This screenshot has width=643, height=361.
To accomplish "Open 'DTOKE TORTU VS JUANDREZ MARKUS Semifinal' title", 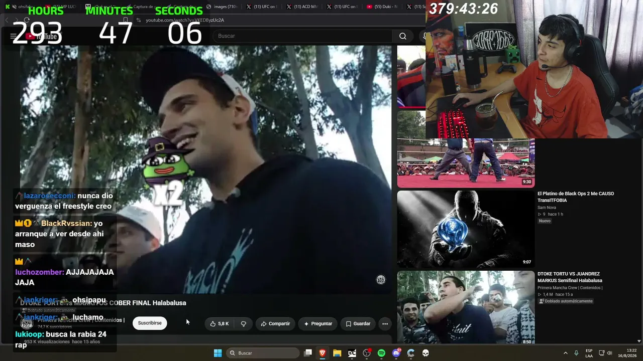I will click(570, 277).
